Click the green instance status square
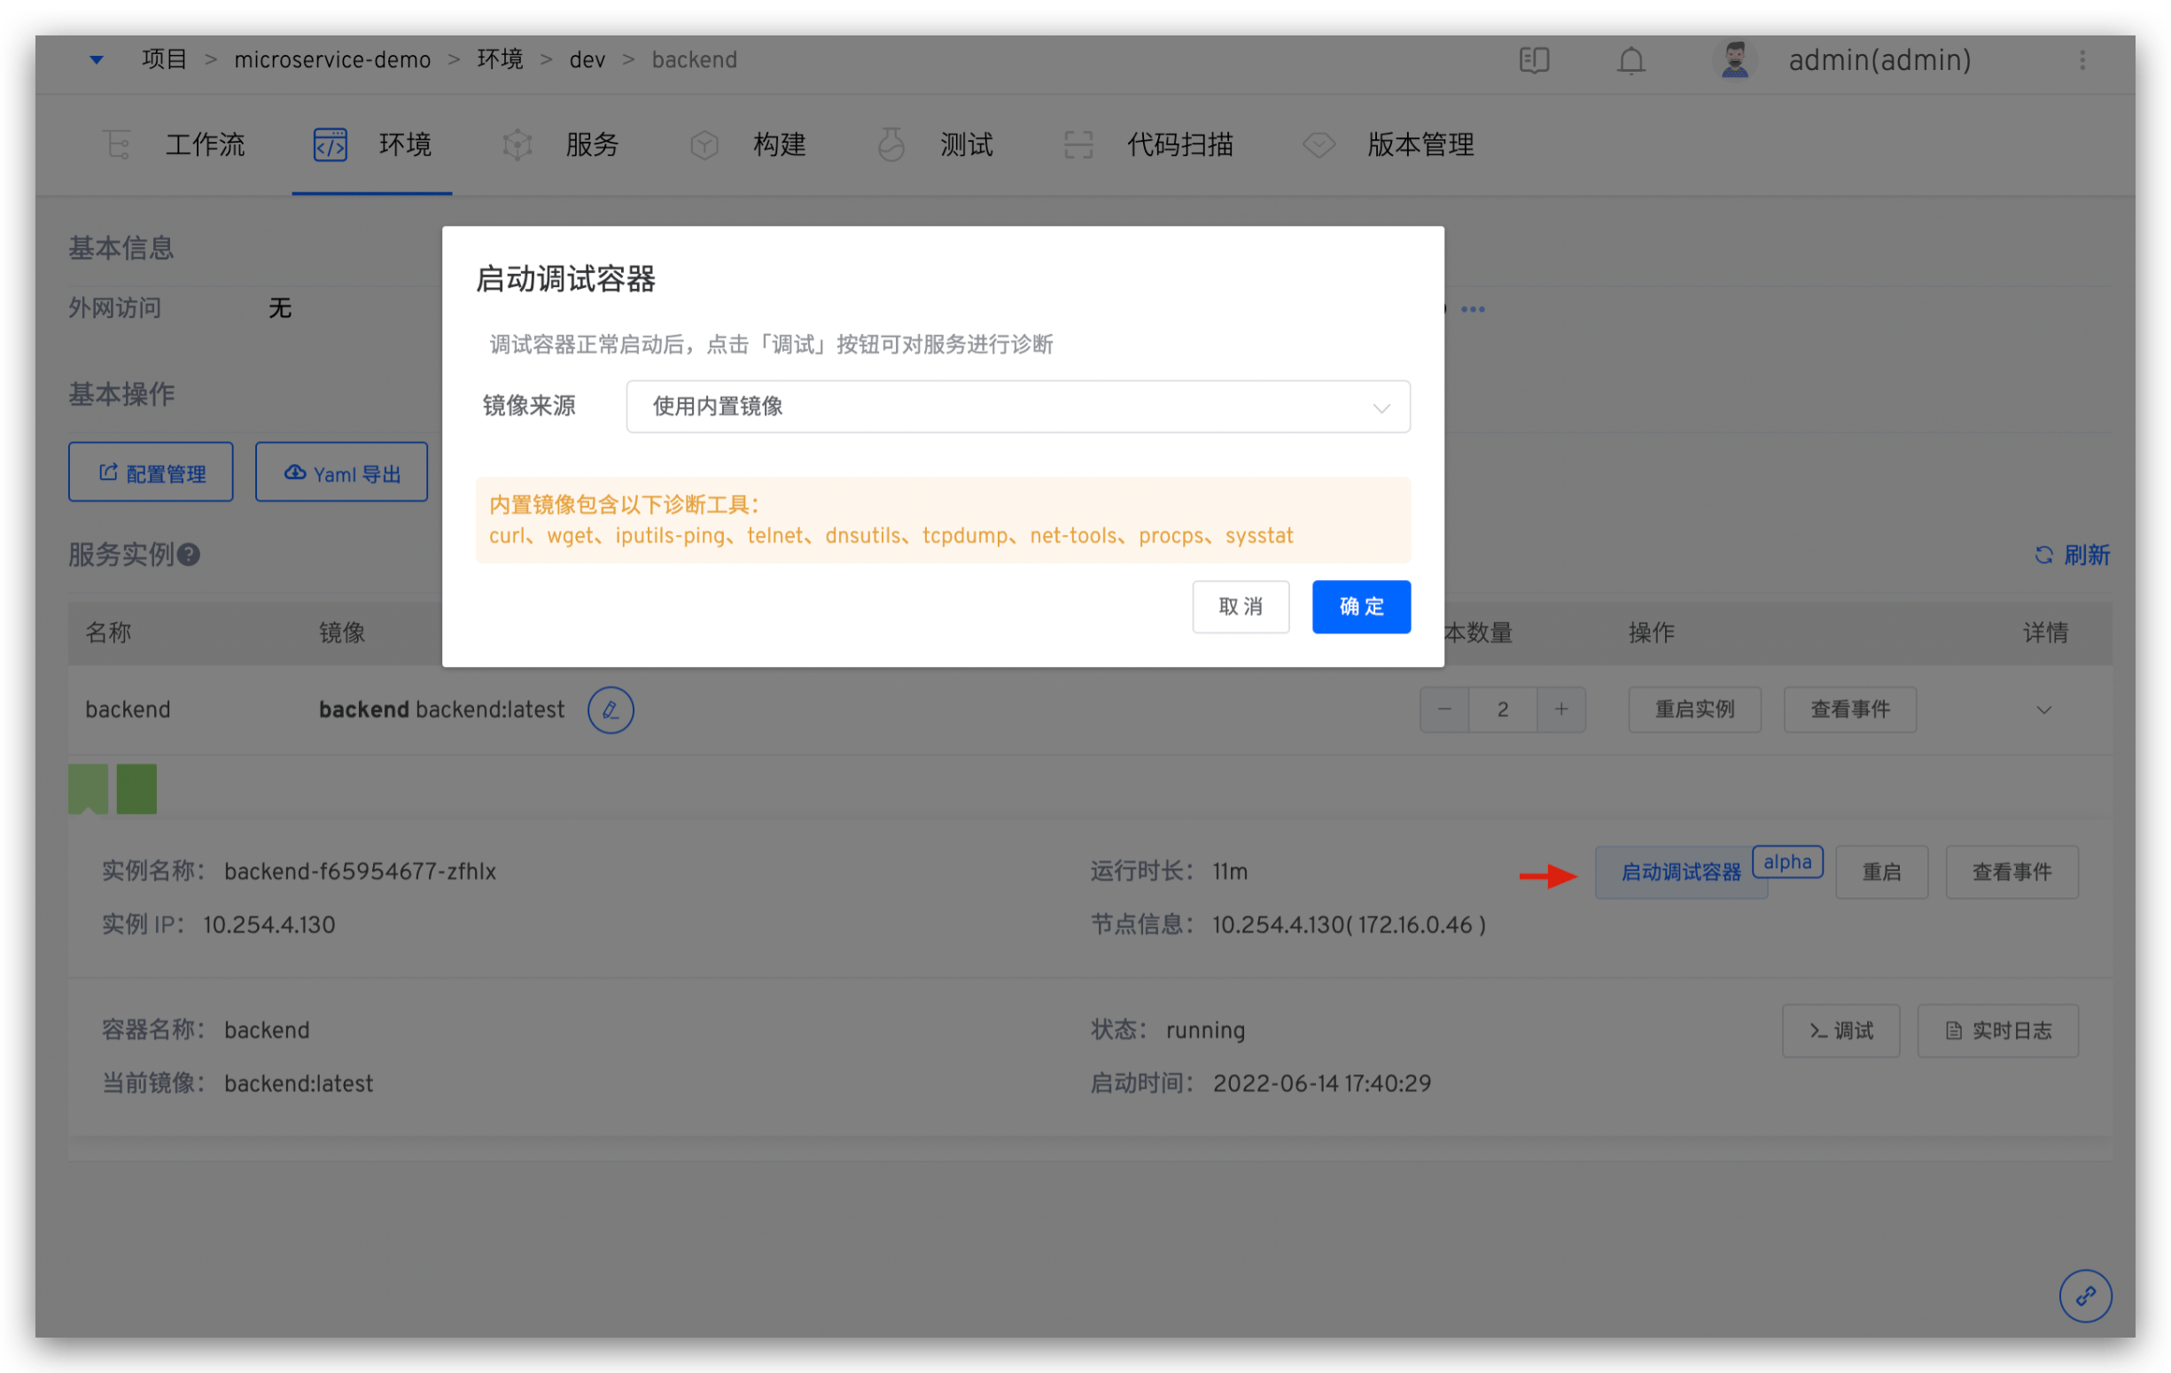 coord(136,787)
